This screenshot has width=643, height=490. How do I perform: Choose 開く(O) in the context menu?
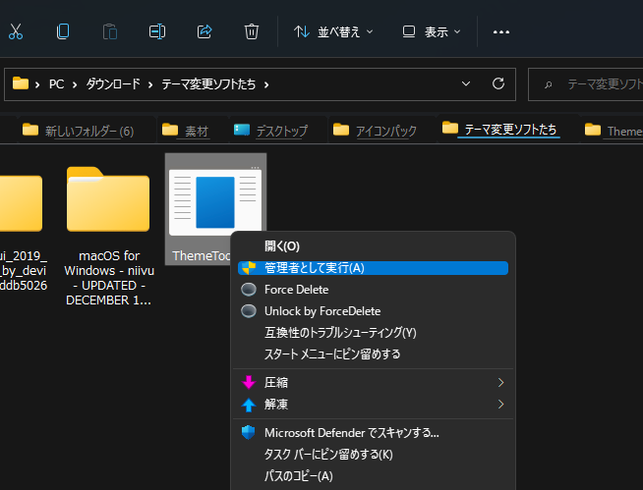point(373,246)
